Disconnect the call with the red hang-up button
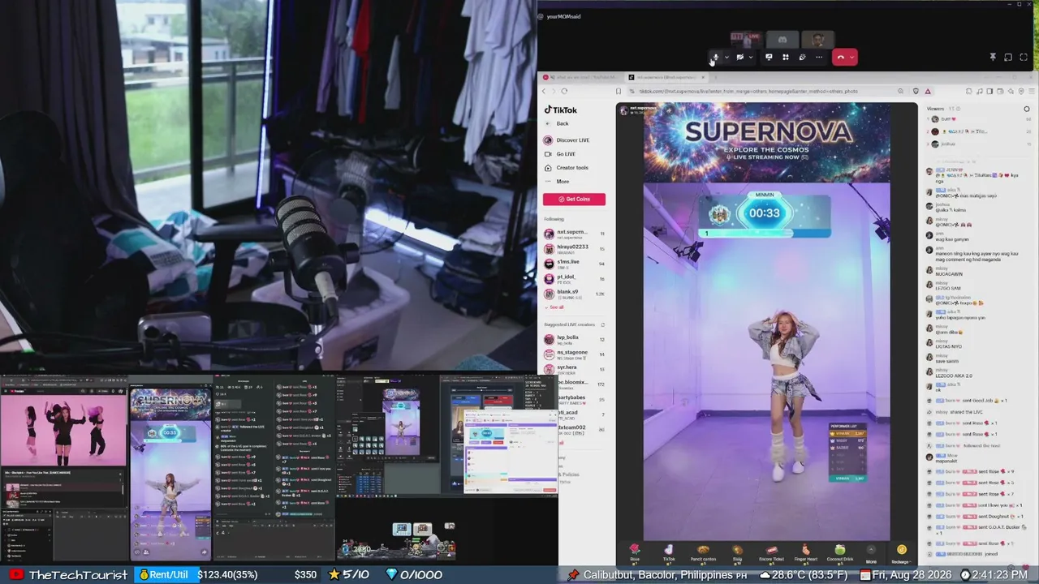Viewport: 1039px width, 584px height. tap(841, 57)
